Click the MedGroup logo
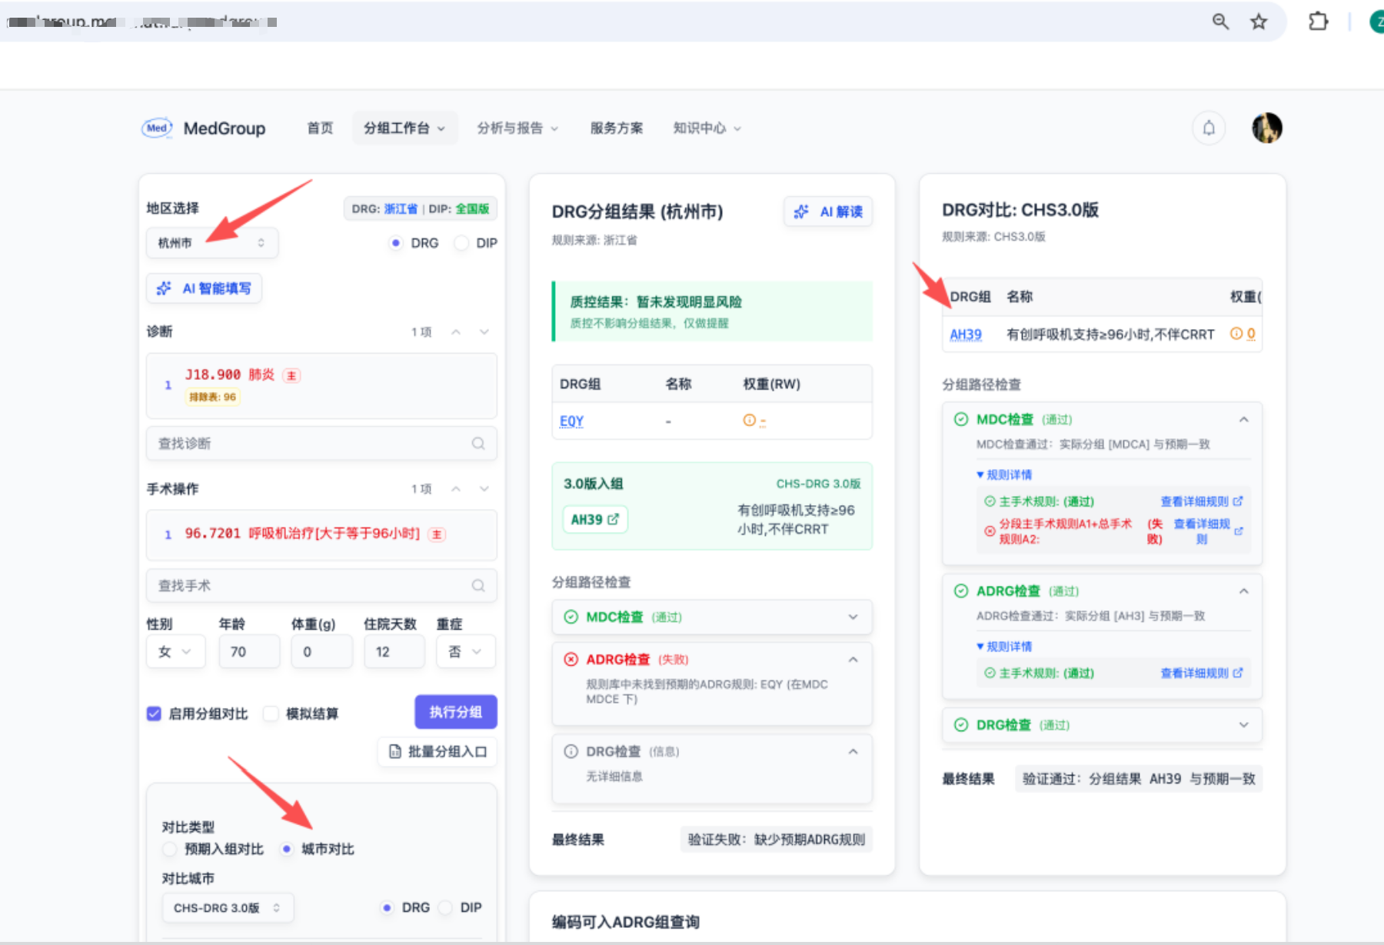 (x=204, y=128)
